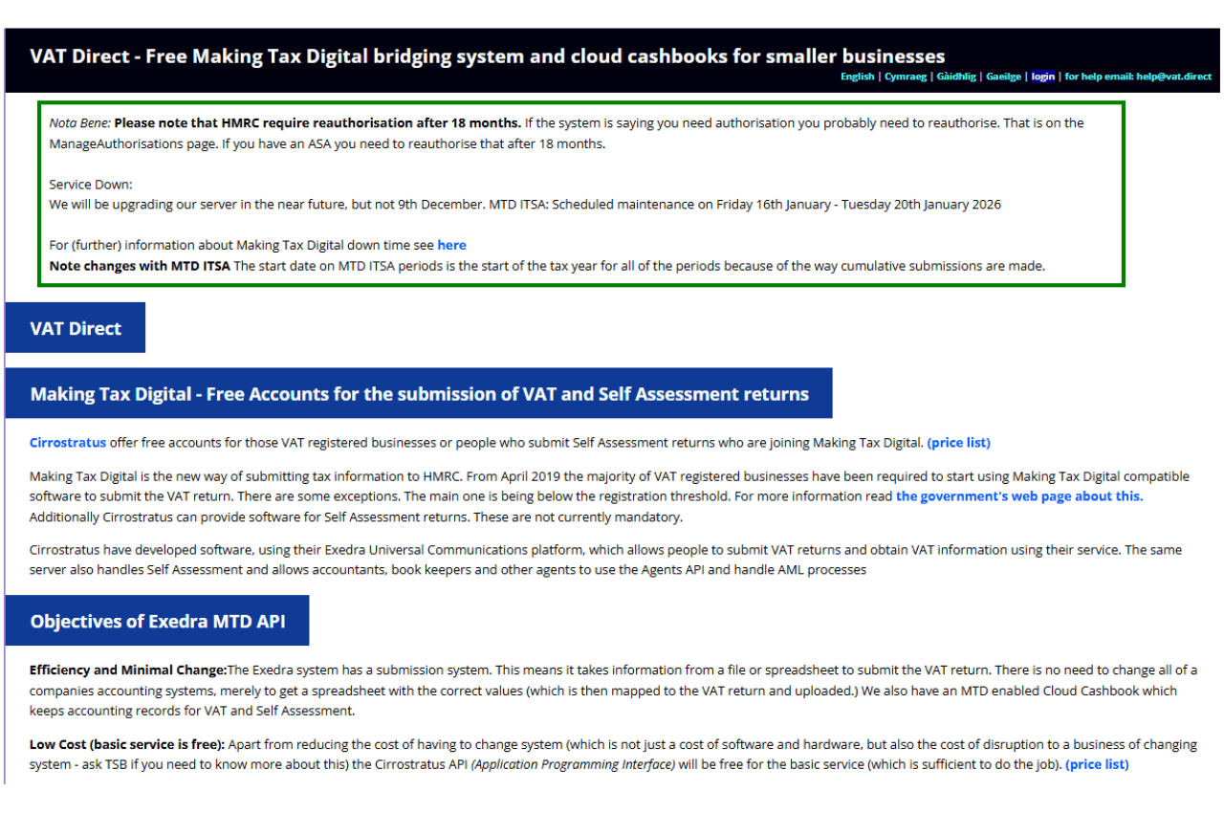Click the VAT Direct page title heading
The image size is (1224, 813).
[488, 55]
